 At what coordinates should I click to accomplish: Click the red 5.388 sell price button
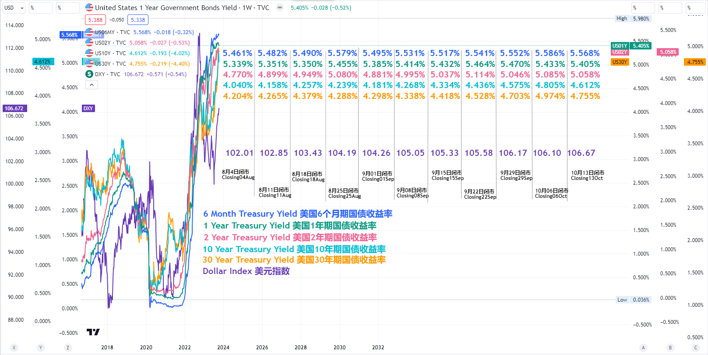95,20
